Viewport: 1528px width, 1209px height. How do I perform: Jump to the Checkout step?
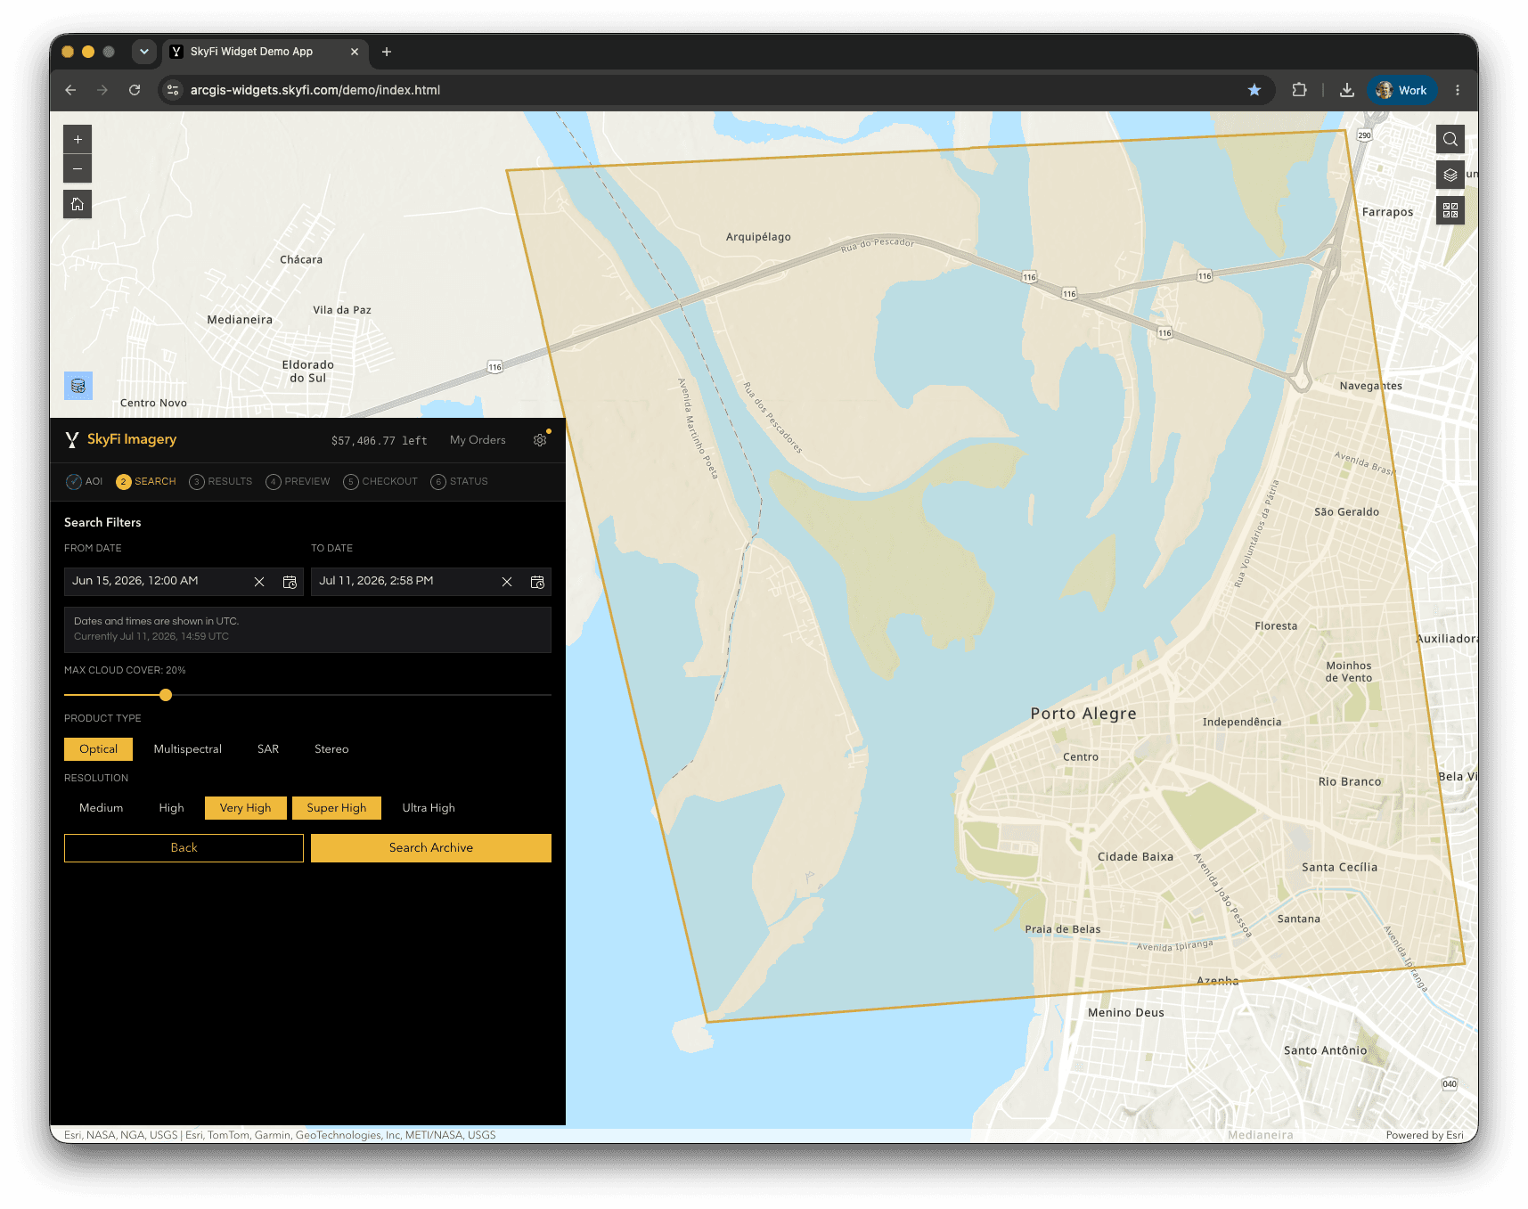pyautogui.click(x=380, y=482)
